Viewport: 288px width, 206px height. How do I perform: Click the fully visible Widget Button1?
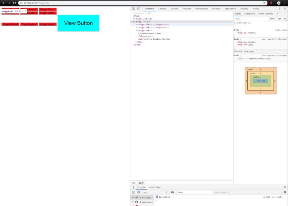[x=10, y=24]
